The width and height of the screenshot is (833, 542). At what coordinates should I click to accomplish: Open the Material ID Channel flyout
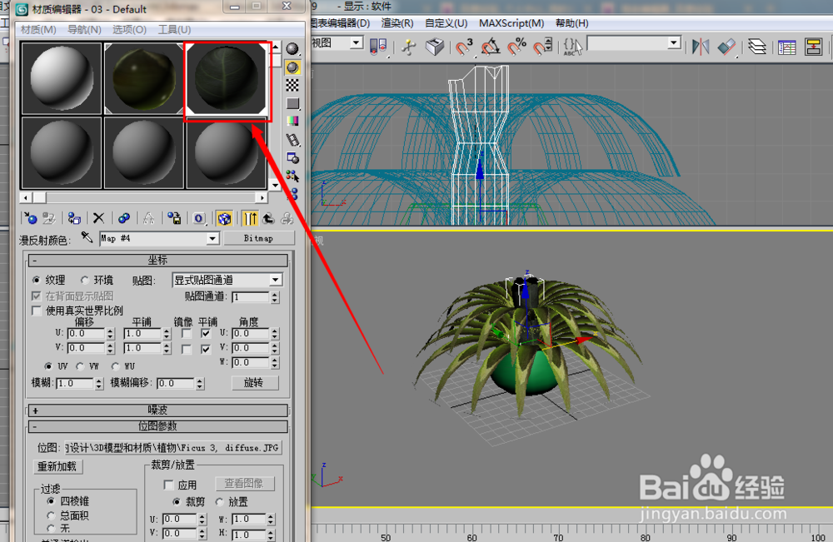[199, 218]
